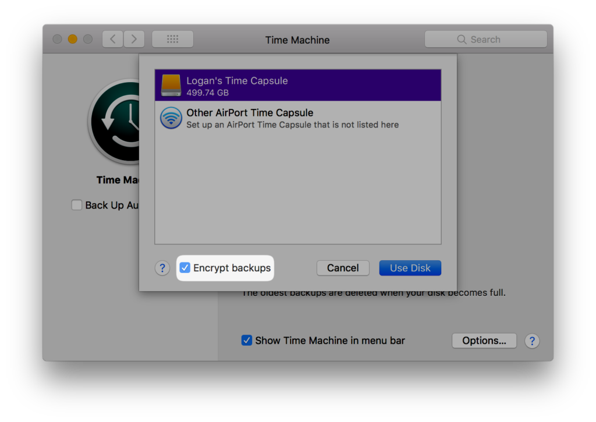Show all preferences using grid button

172,39
